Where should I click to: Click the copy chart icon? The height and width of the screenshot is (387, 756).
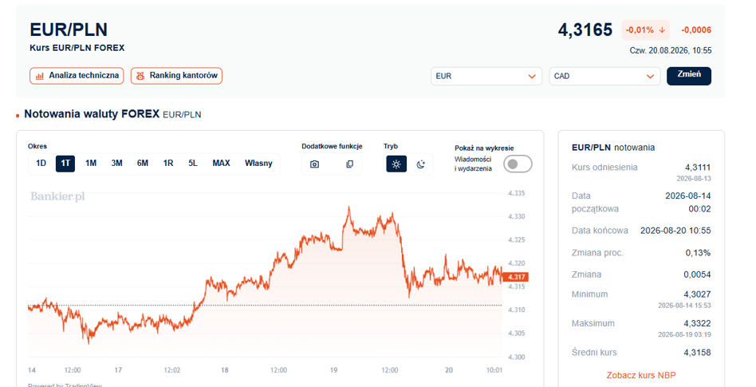349,164
